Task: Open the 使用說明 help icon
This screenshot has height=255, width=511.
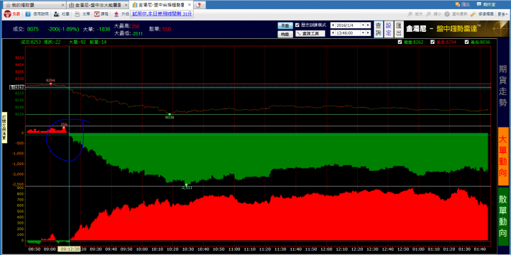Action: [28, 14]
